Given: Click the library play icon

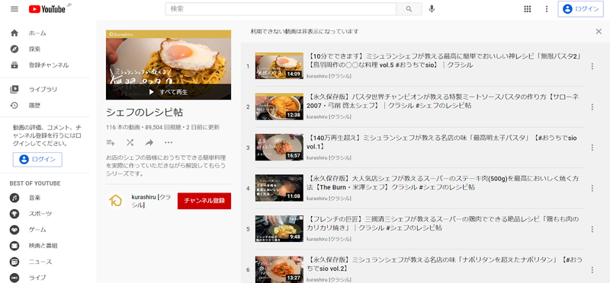Looking at the screenshot, I should [x=14, y=89].
